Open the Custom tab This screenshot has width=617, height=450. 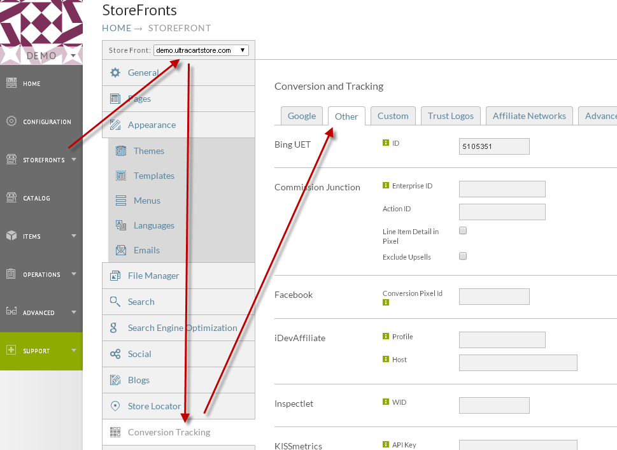393,116
